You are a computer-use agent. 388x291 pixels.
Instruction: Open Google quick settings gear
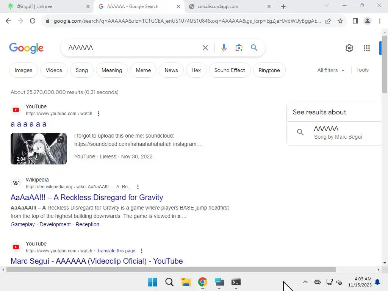coord(349,48)
